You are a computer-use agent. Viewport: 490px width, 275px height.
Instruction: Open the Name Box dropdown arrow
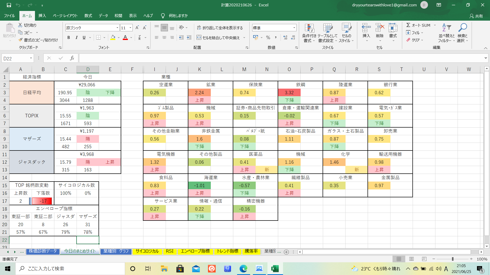31,58
